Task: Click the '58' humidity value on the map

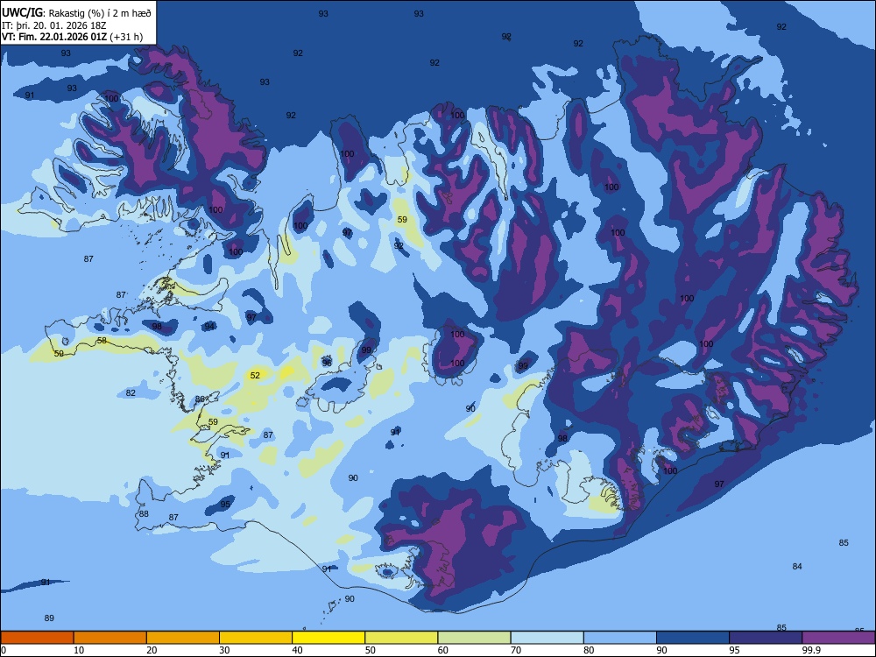Action: click(102, 340)
